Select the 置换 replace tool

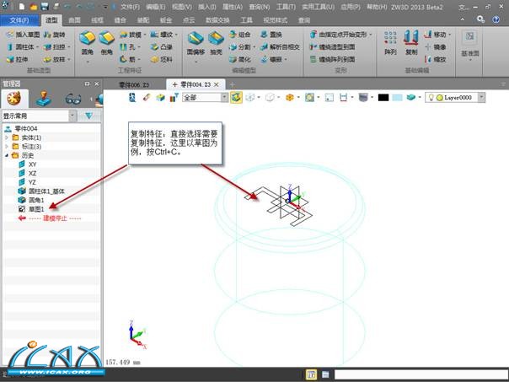(271, 34)
